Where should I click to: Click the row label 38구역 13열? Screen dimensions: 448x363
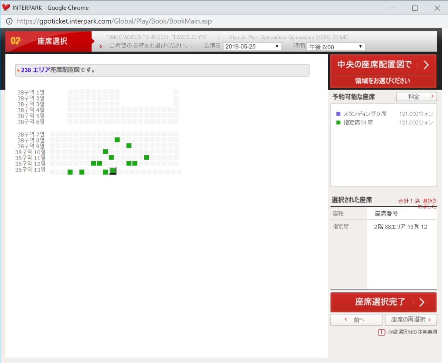pos(30,170)
